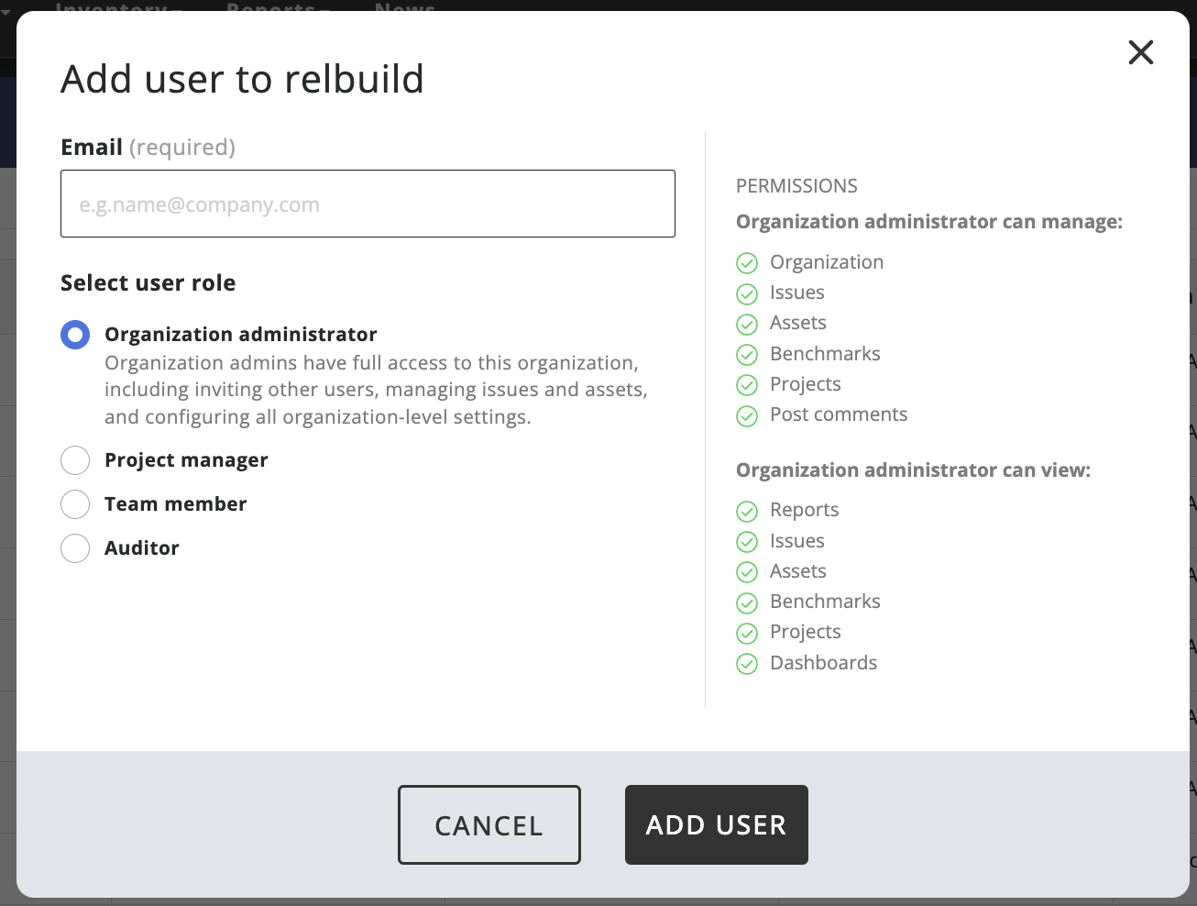
Task: Select Organization administrator radio button
Action: click(x=75, y=335)
